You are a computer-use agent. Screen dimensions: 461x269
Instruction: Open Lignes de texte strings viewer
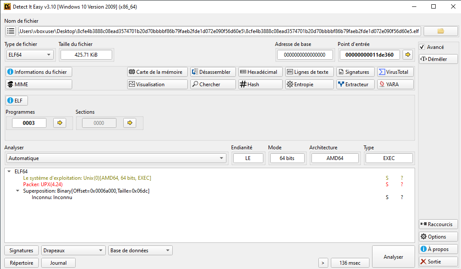(x=309, y=72)
